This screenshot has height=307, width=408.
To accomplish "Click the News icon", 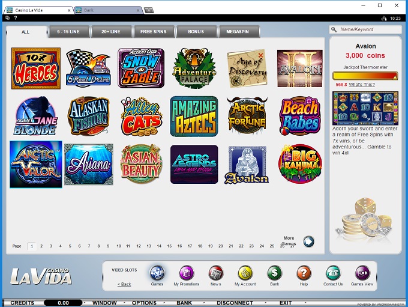I will [215, 274].
